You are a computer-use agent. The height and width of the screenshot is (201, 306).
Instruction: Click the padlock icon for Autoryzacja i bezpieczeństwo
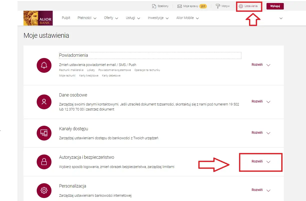tap(44, 161)
